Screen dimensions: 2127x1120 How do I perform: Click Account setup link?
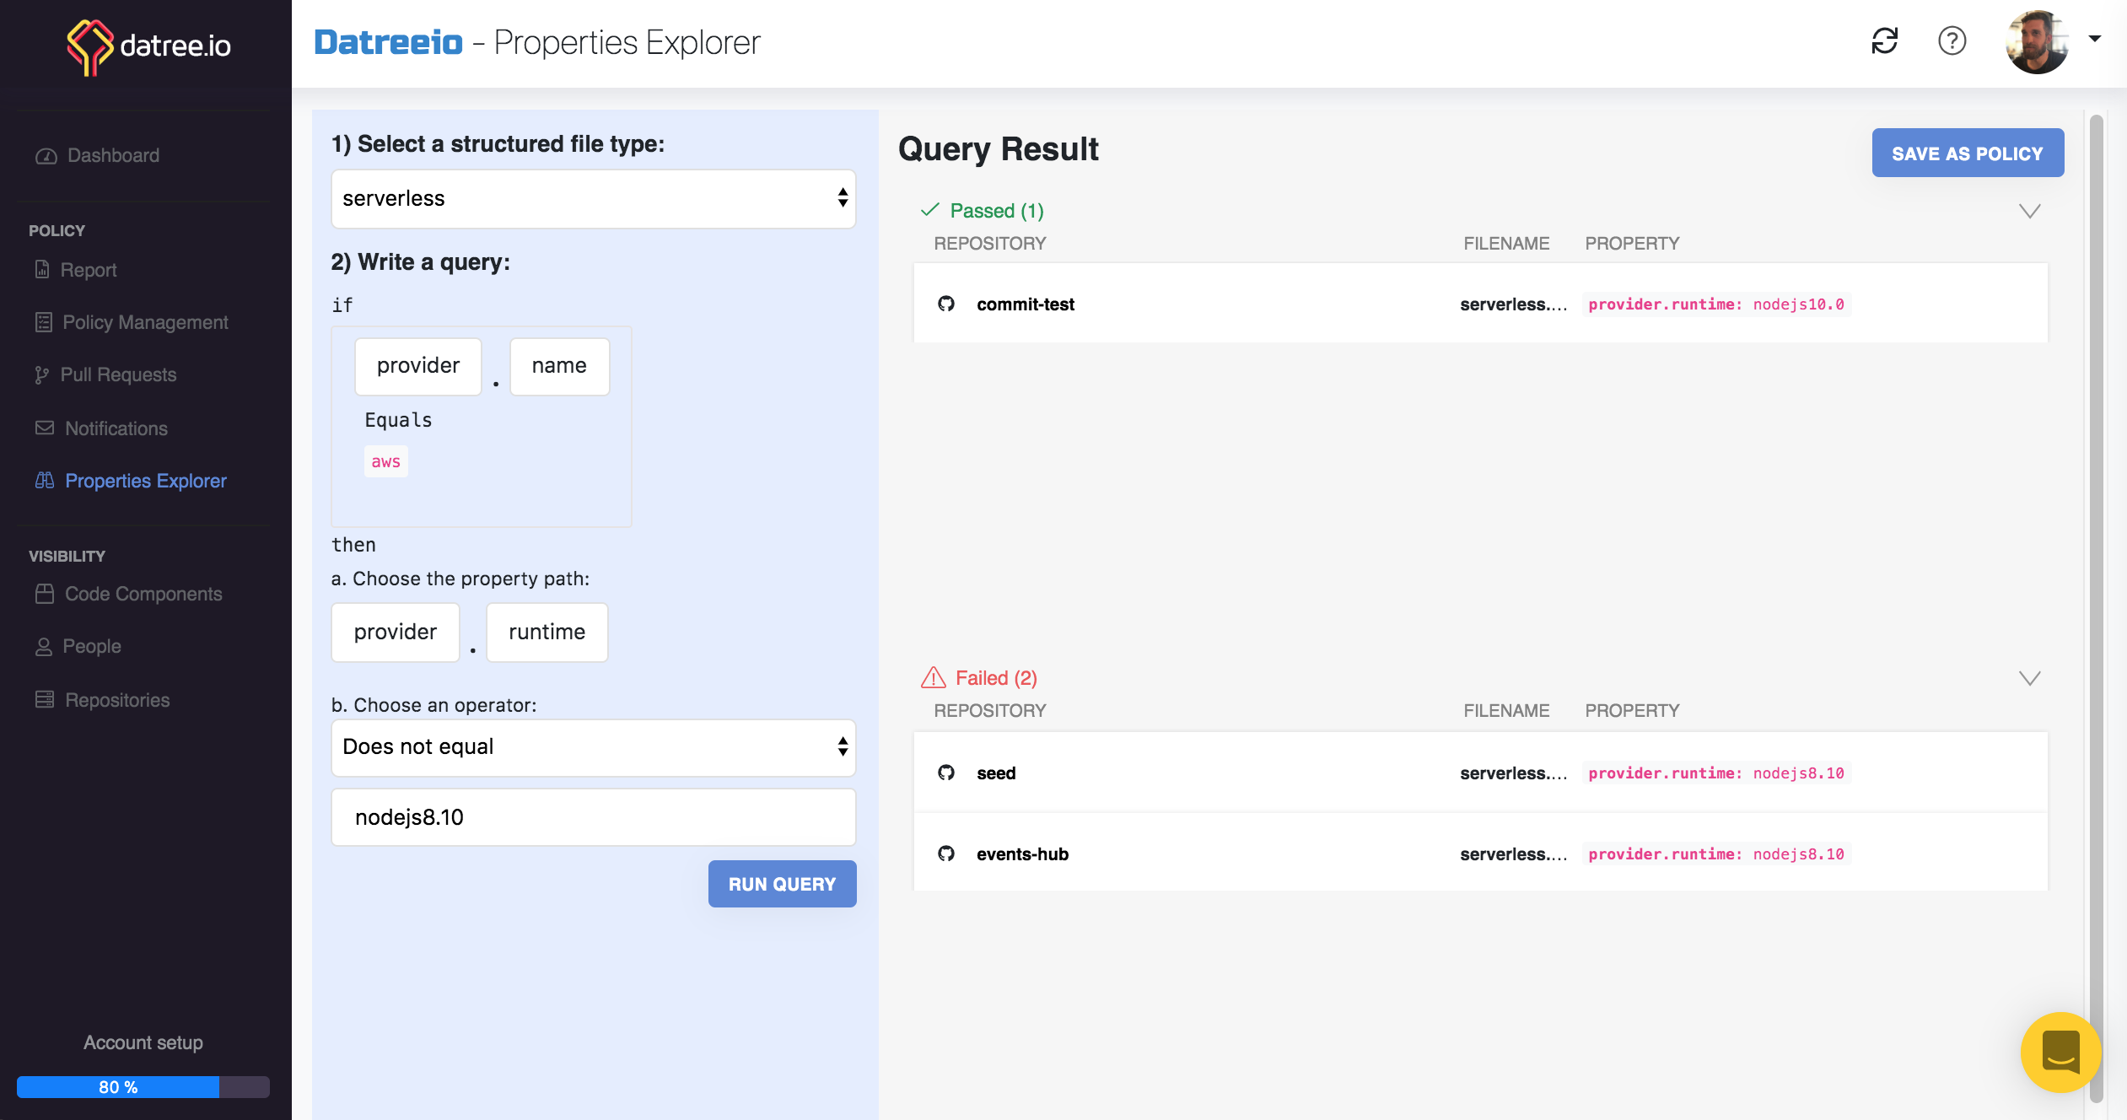click(x=143, y=1042)
